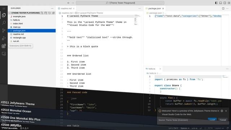Open example.java in the Explorer

(19, 17)
